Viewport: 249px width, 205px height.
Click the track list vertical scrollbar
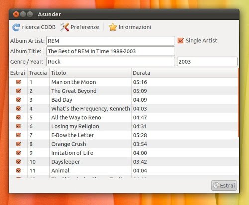pyautogui.click(x=239, y=102)
